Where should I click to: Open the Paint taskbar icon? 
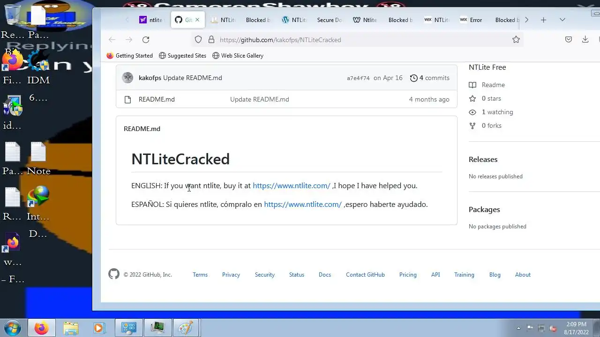point(186,328)
